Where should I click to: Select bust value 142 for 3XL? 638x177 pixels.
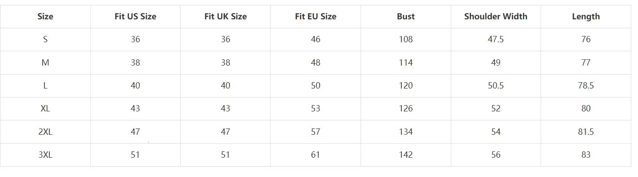[406, 155]
